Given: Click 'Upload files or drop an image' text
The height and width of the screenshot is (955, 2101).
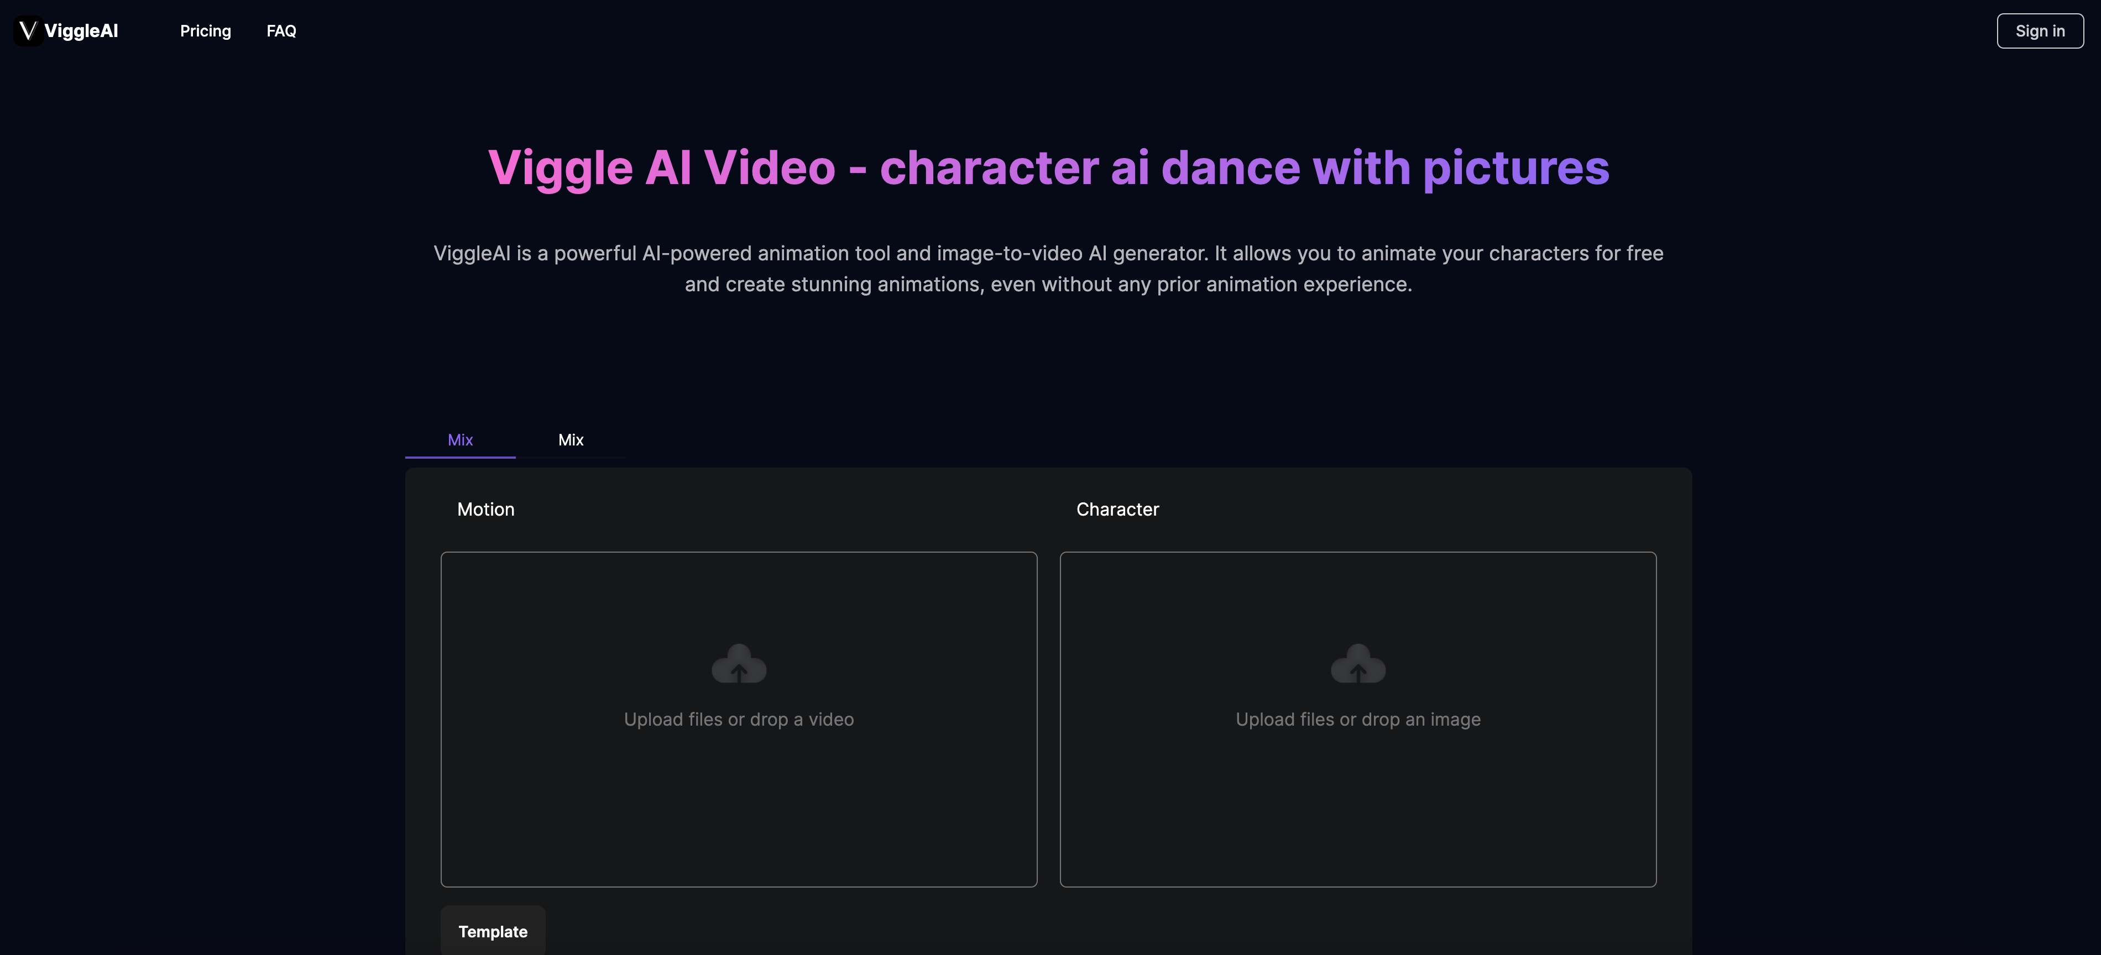Looking at the screenshot, I should tap(1357, 720).
